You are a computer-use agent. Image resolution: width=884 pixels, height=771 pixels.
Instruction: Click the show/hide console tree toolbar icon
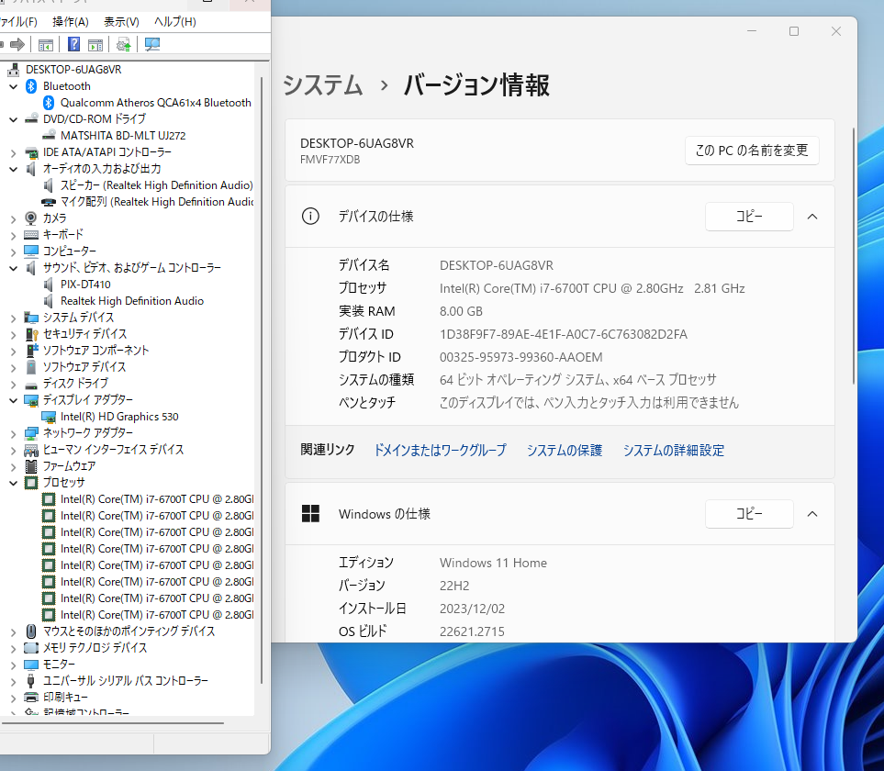tap(46, 45)
